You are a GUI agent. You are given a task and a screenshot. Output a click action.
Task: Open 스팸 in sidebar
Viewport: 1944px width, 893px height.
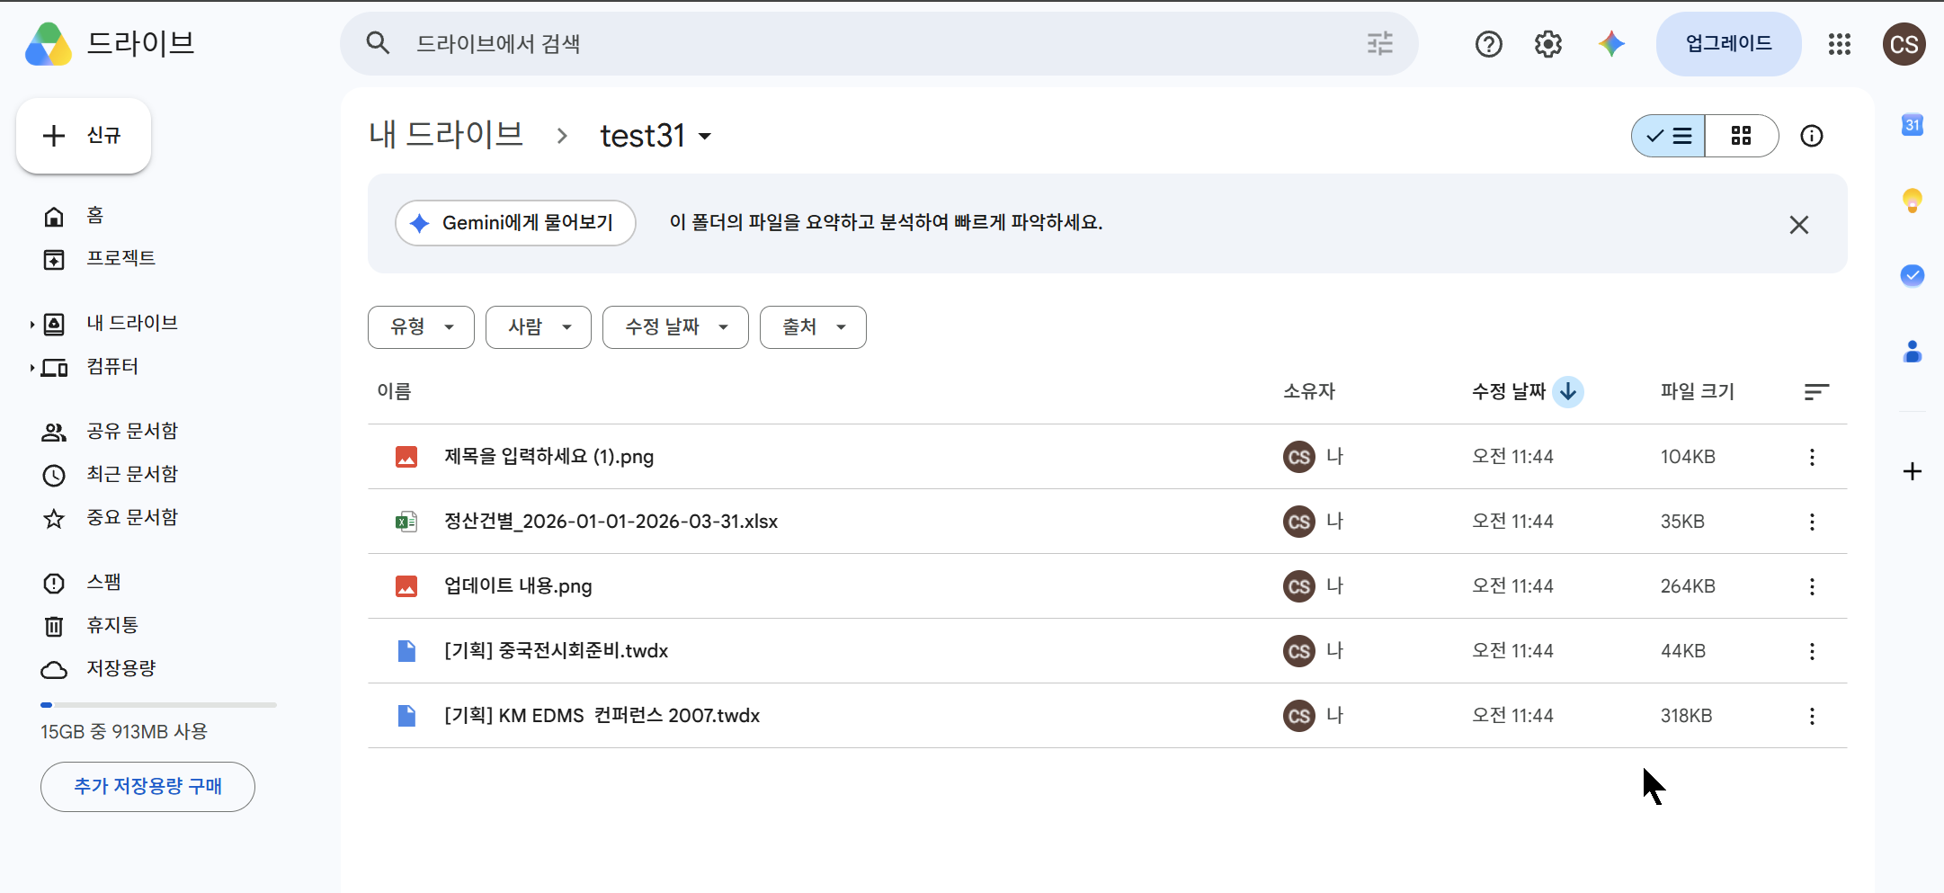coord(103,583)
